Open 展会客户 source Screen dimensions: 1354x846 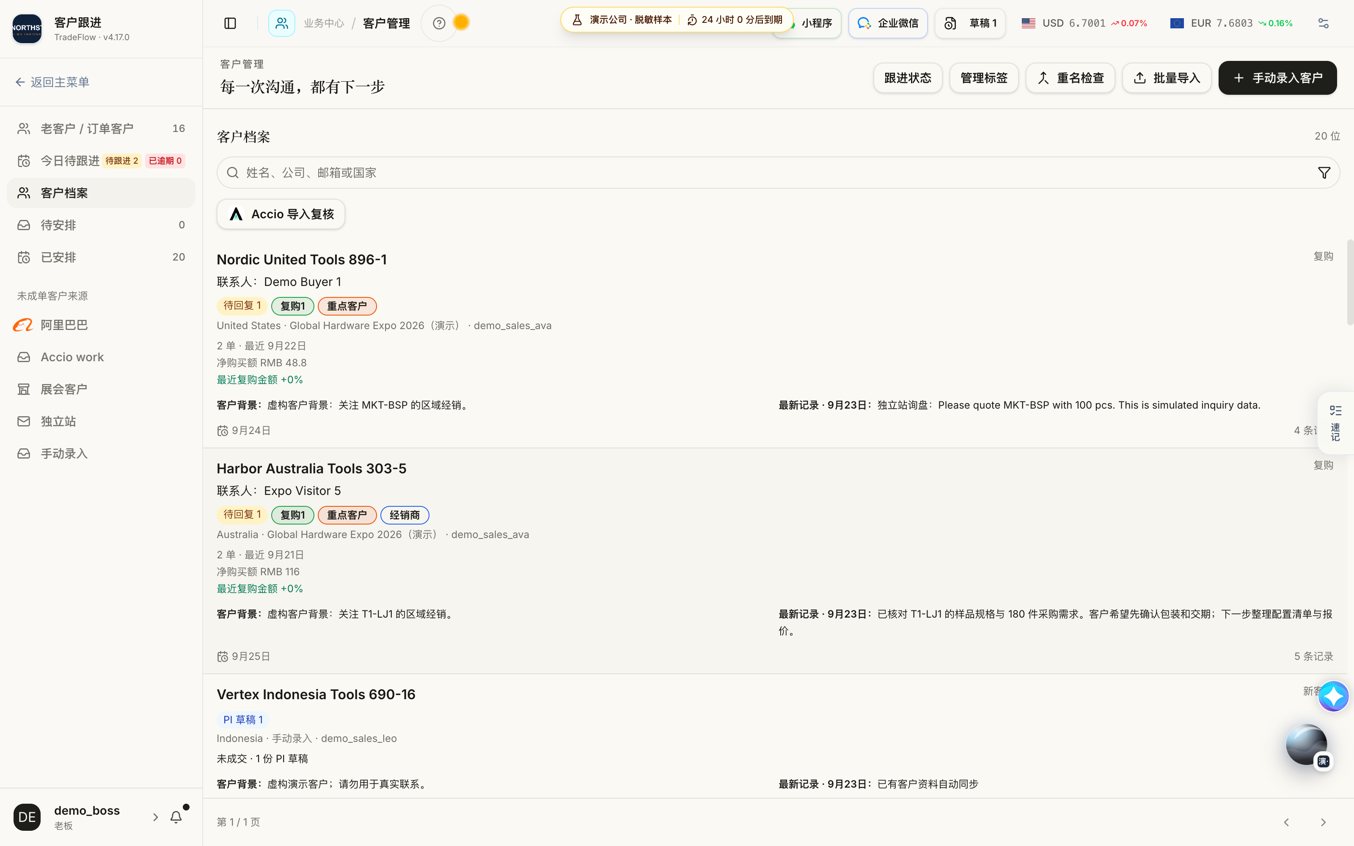(x=101, y=390)
